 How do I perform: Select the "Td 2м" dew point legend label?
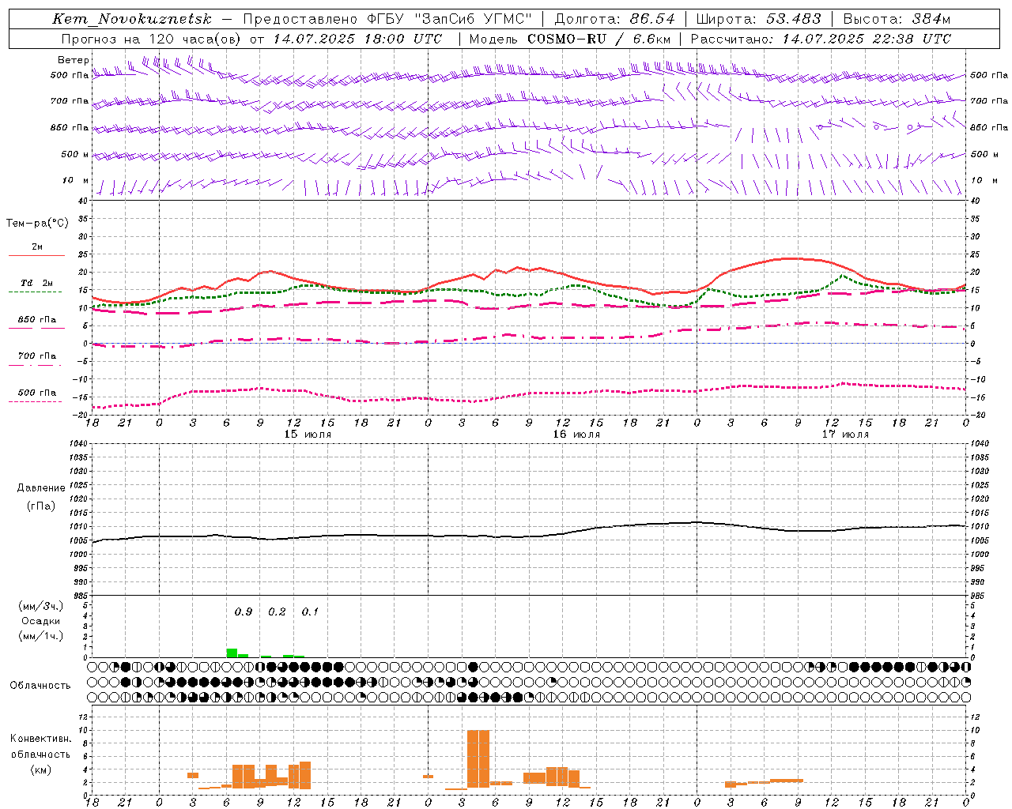[x=37, y=283]
